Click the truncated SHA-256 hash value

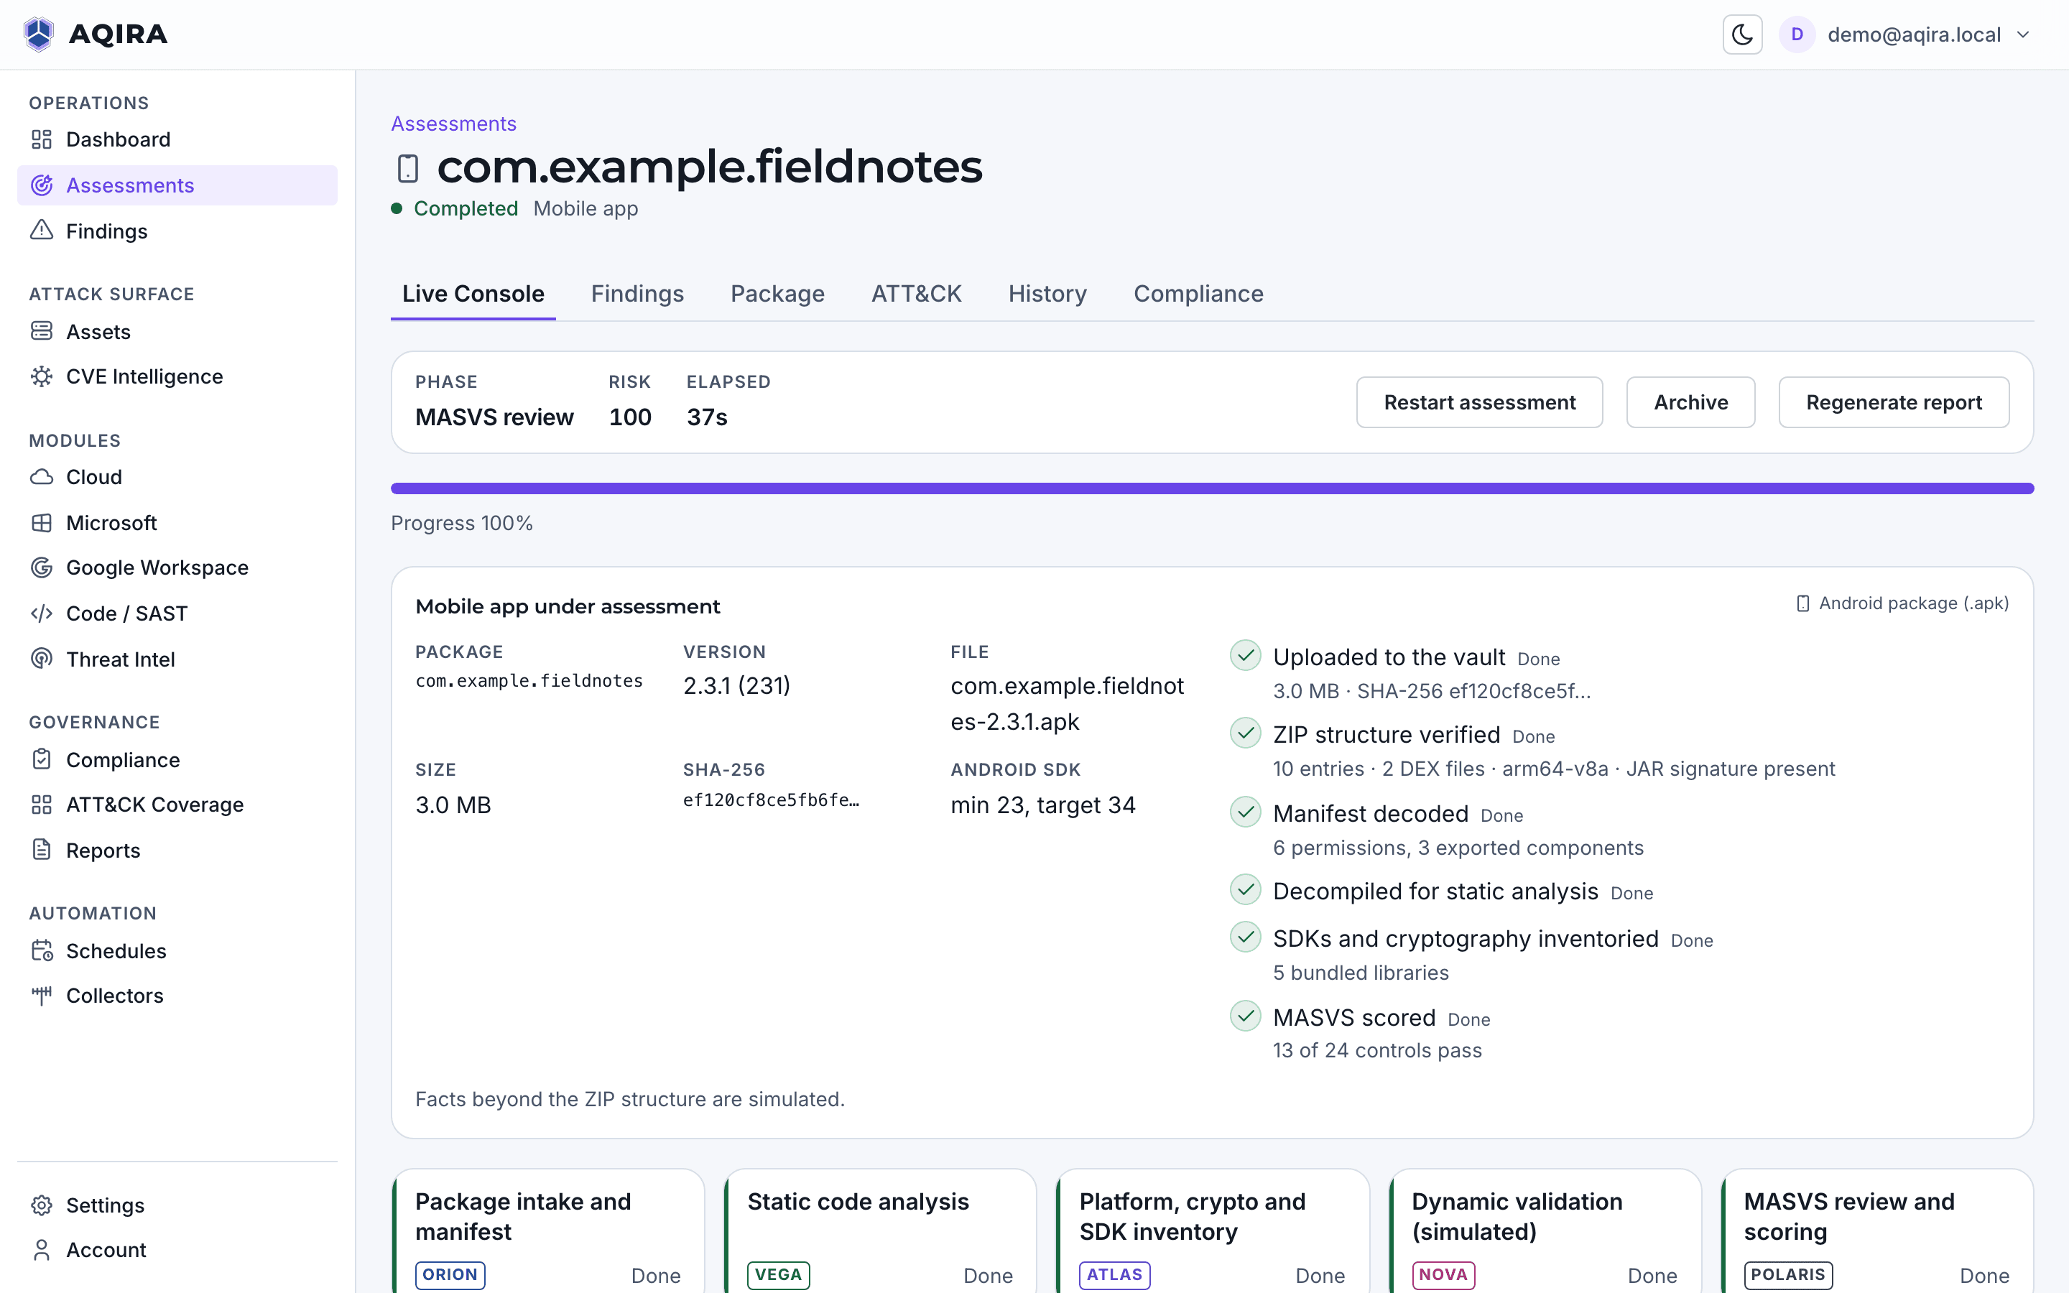tap(771, 800)
